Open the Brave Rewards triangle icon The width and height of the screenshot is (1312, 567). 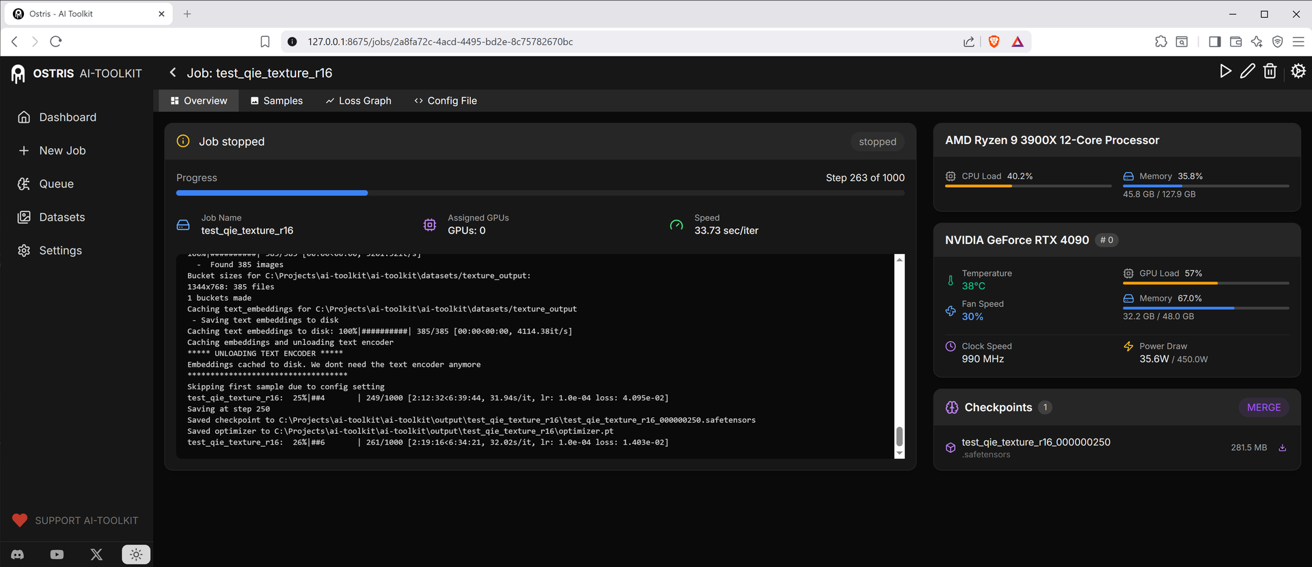coord(1017,42)
